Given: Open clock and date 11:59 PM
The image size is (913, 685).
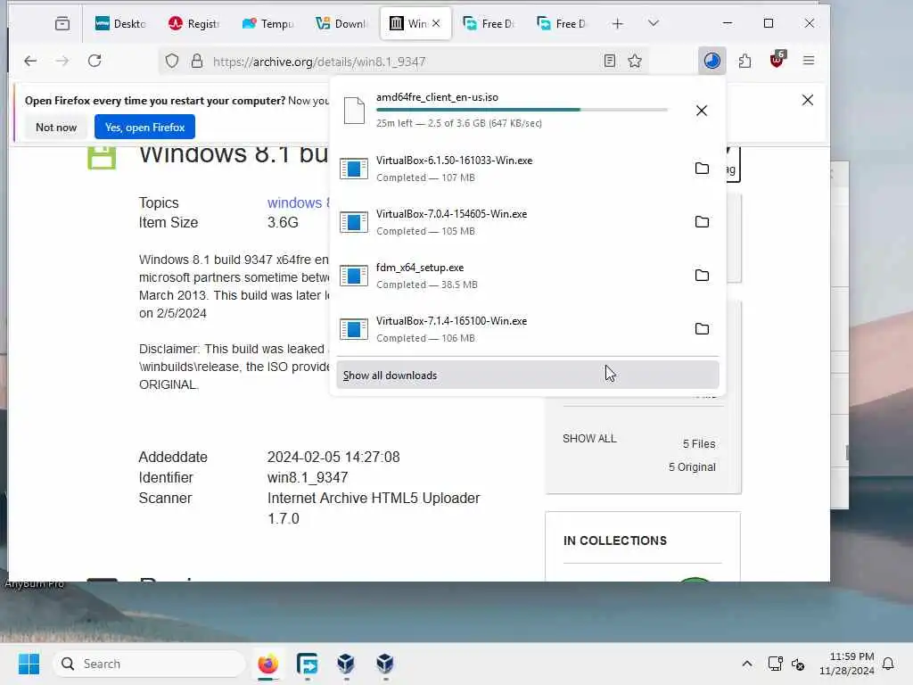Looking at the screenshot, I should 847,664.
